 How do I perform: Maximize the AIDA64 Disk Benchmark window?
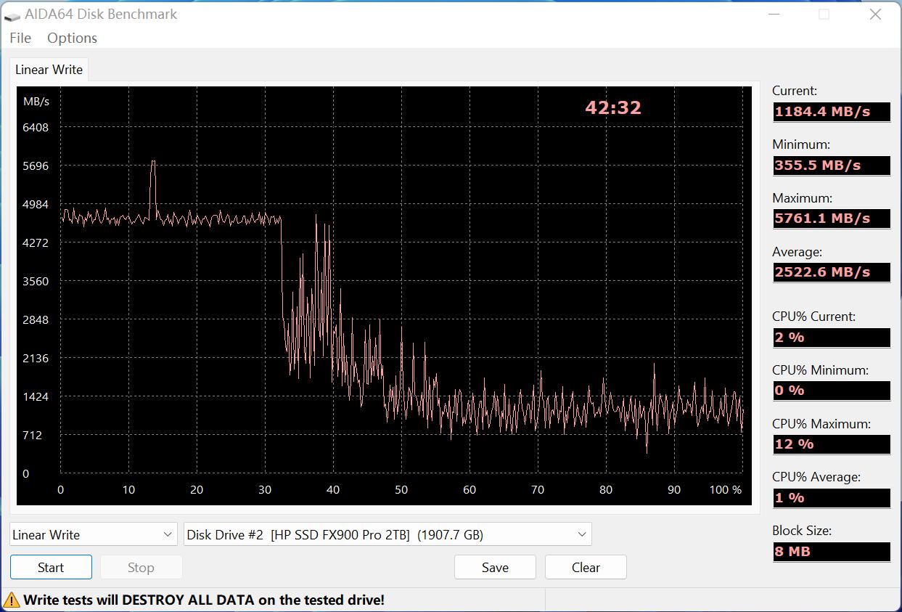coord(824,15)
